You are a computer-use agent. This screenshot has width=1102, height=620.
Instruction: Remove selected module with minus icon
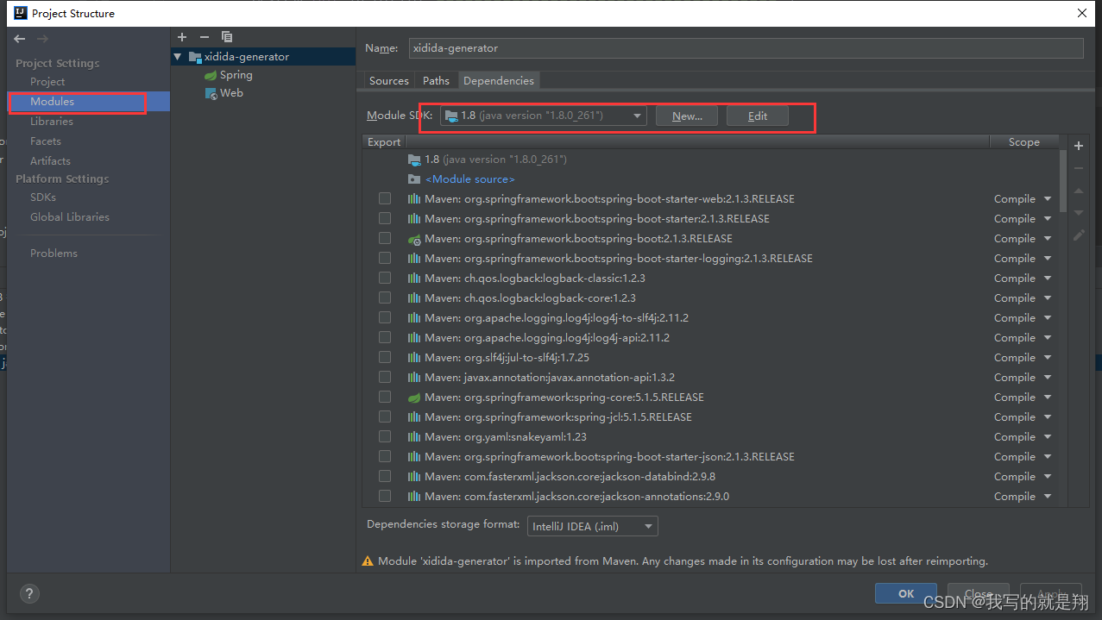tap(205, 37)
